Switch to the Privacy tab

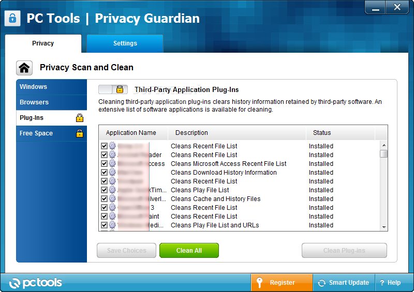pyautogui.click(x=43, y=43)
